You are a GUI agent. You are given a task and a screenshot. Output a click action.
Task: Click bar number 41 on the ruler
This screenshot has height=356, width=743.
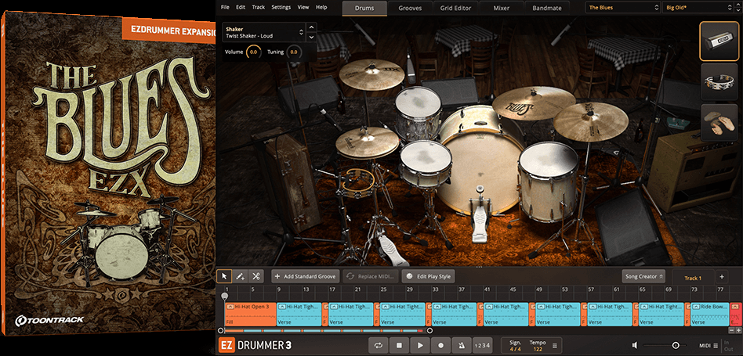coord(487,289)
